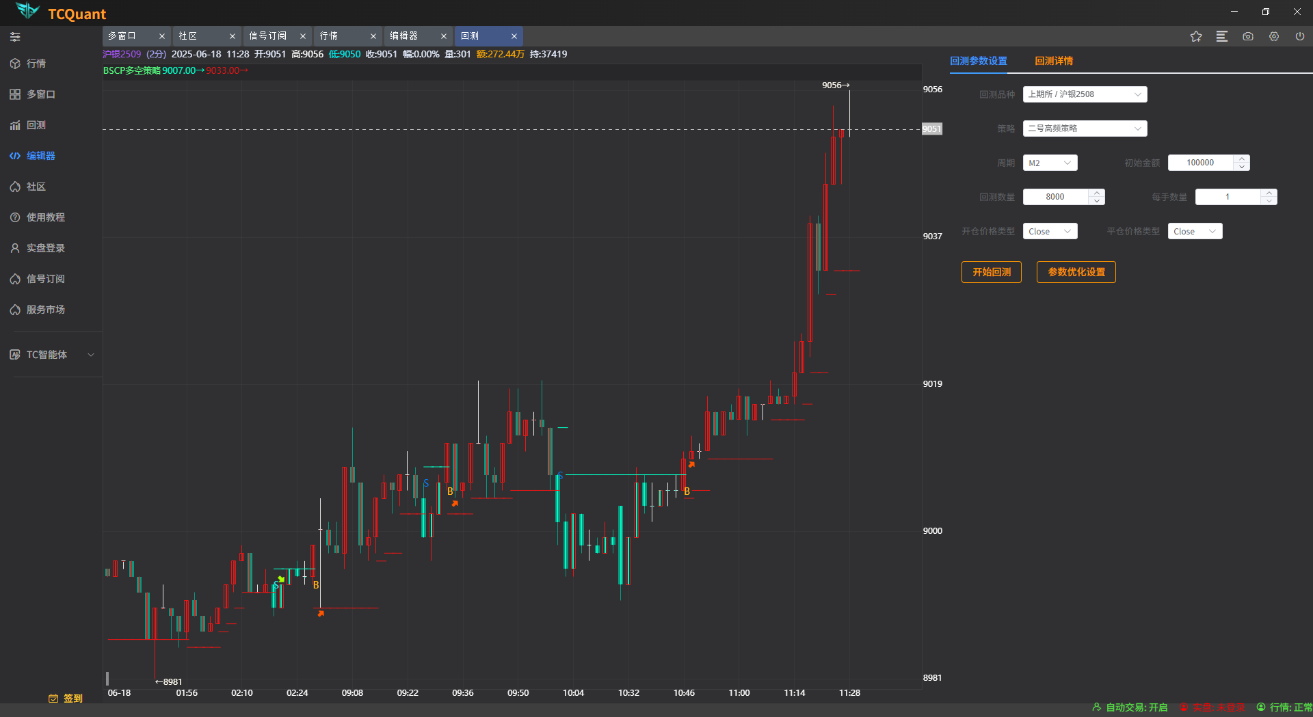
Task: Open 行情 from the left sidebar
Action: pos(36,64)
